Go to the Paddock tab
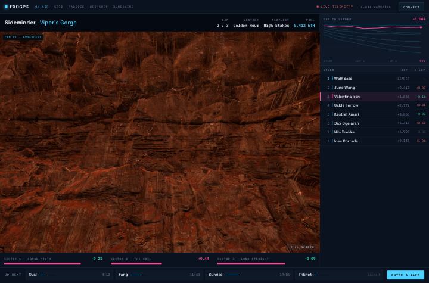Screen dimensions: 429x283 click(x=76, y=7)
